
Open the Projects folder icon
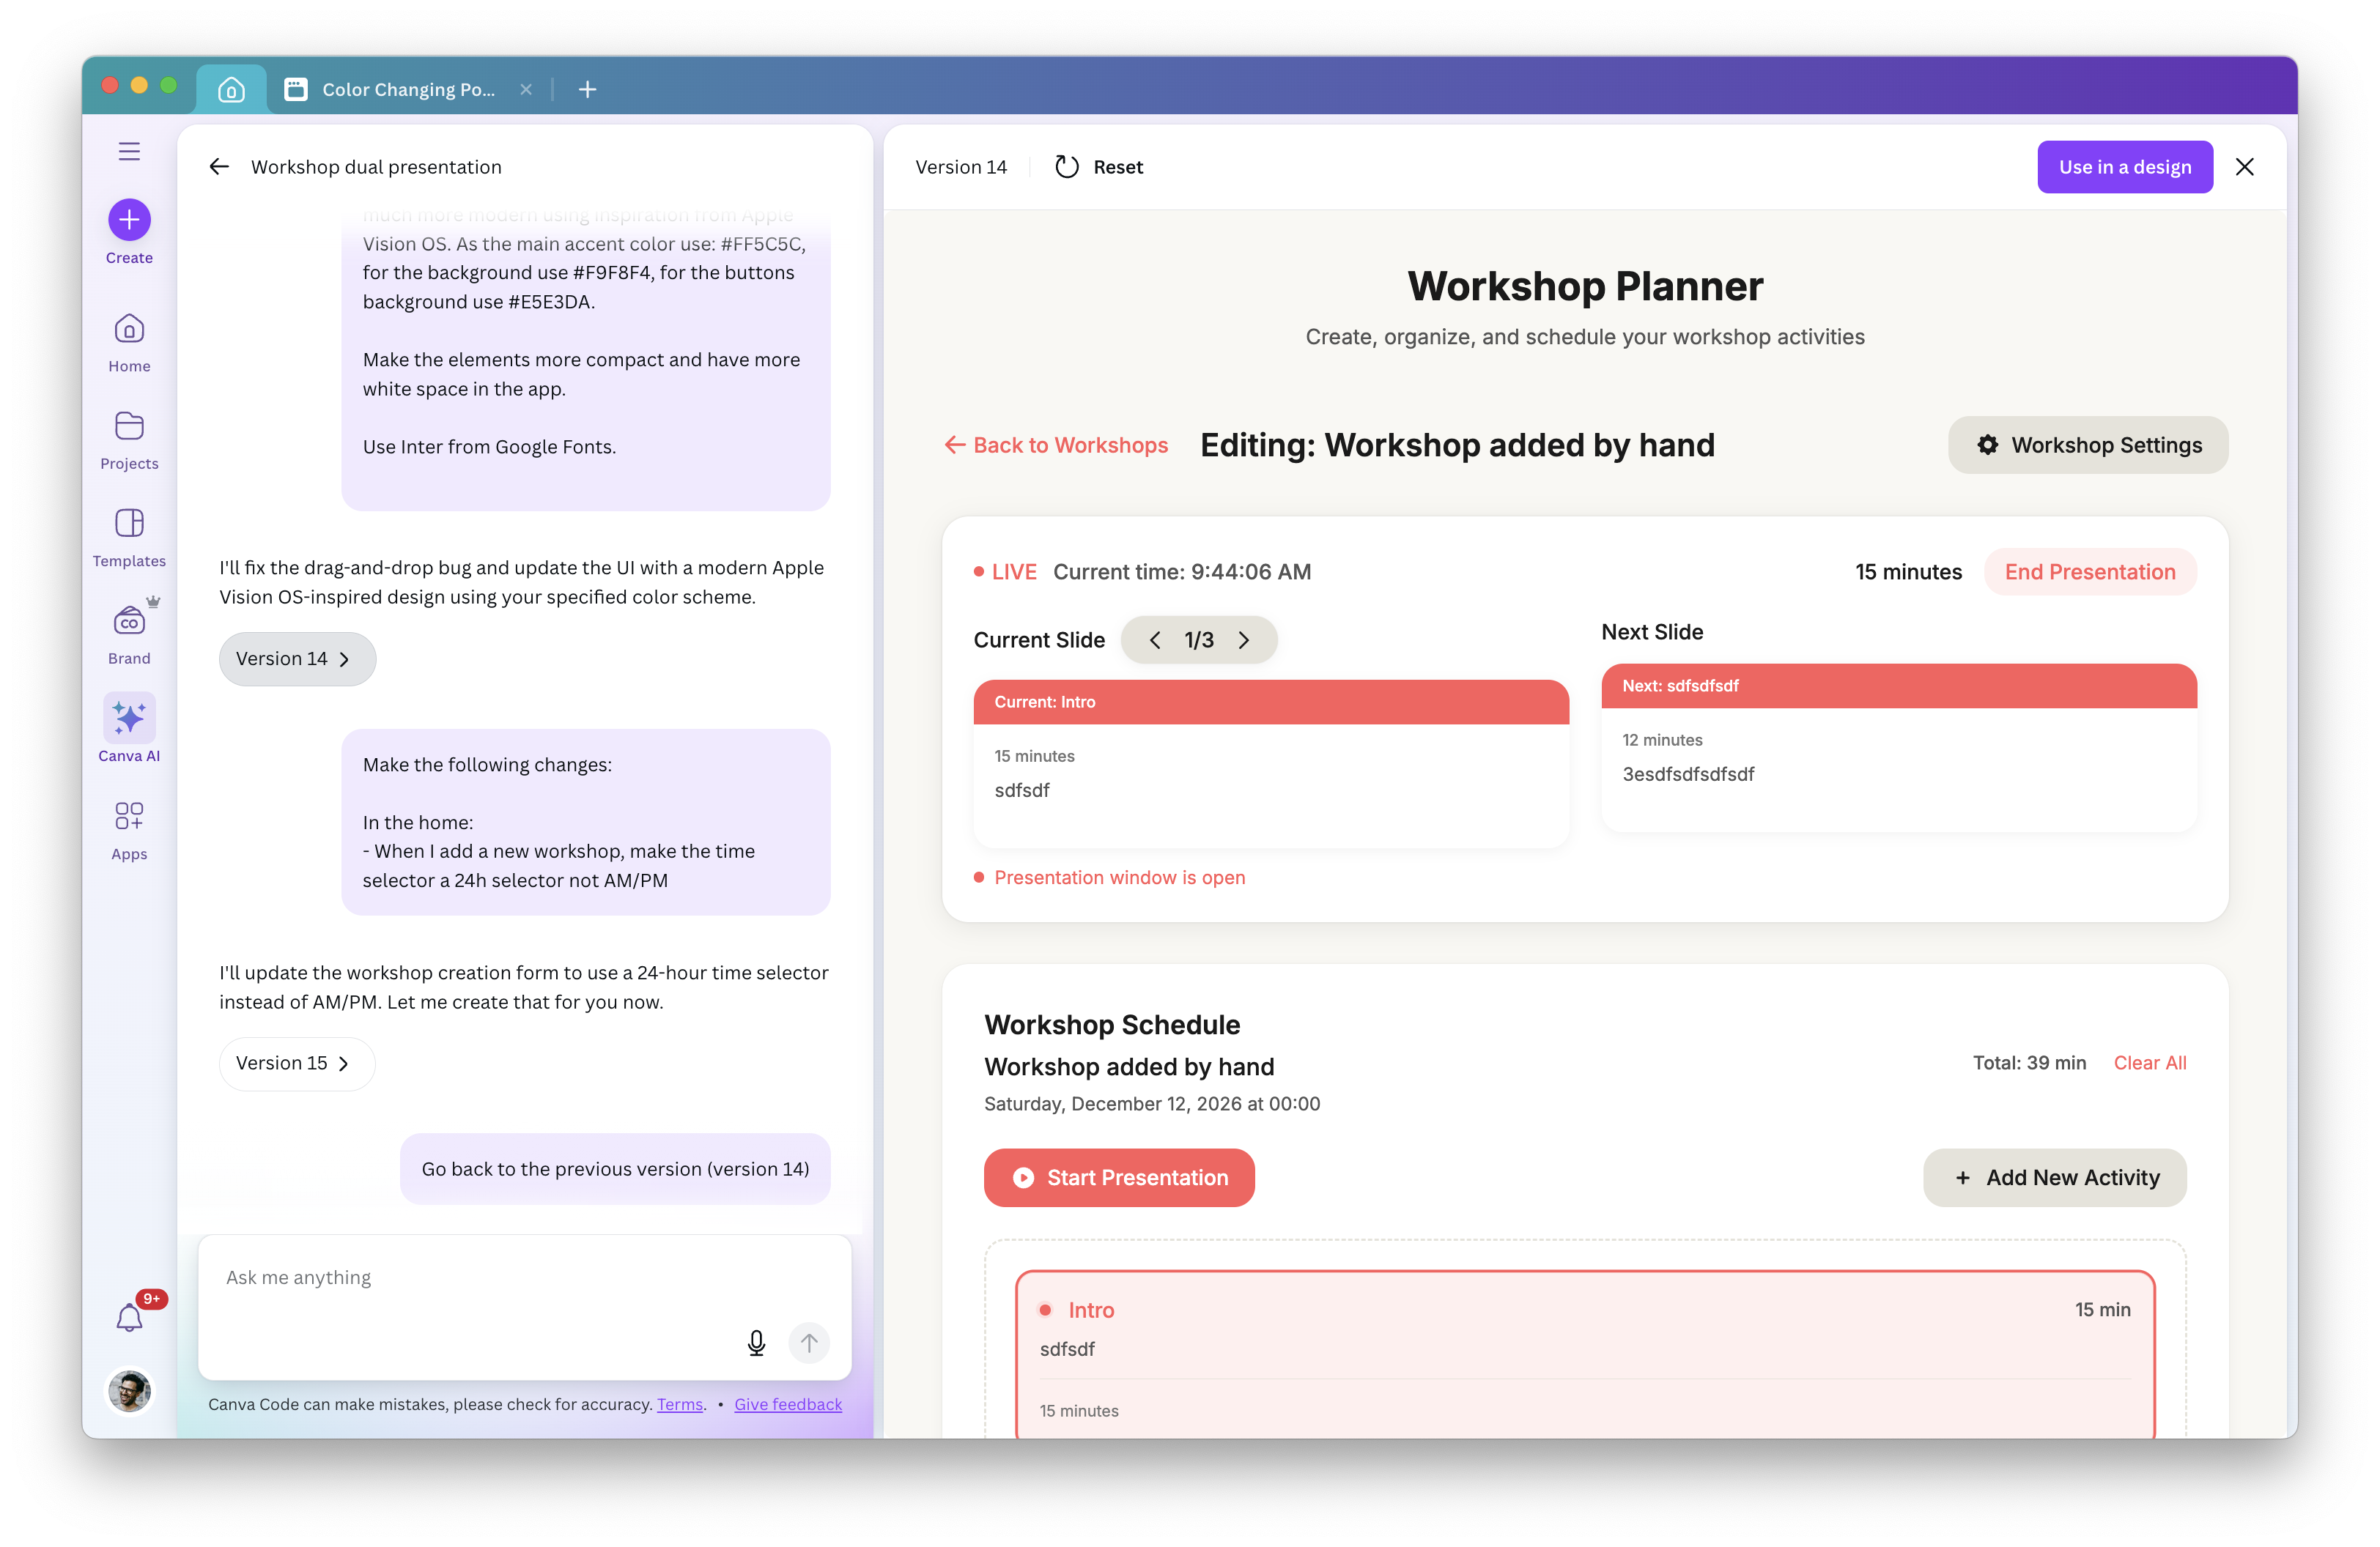pos(129,427)
